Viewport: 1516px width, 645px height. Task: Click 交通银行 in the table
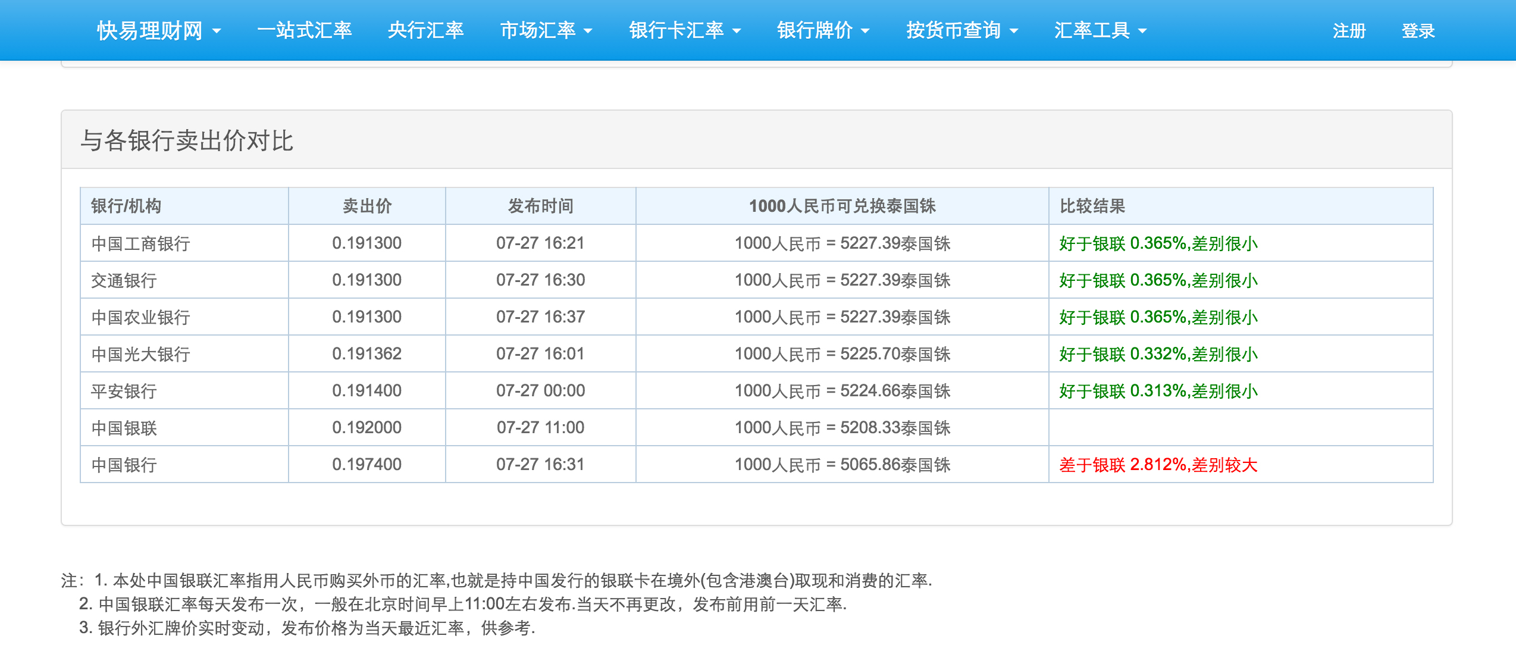[x=124, y=280]
